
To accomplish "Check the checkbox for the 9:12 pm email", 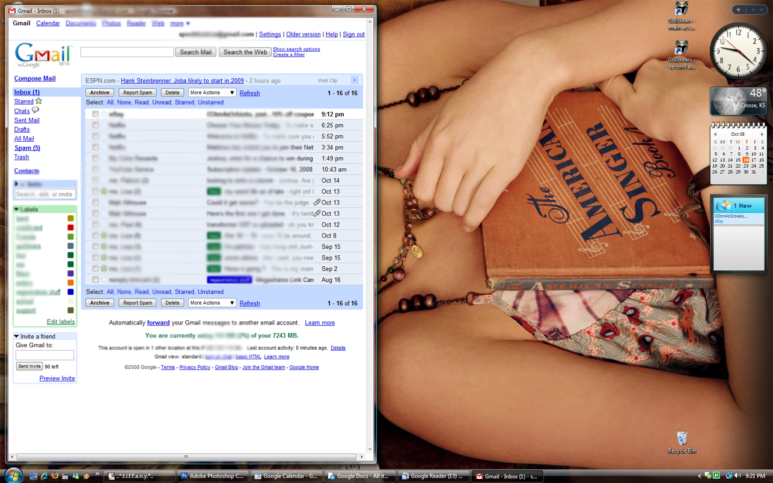I will coord(96,114).
